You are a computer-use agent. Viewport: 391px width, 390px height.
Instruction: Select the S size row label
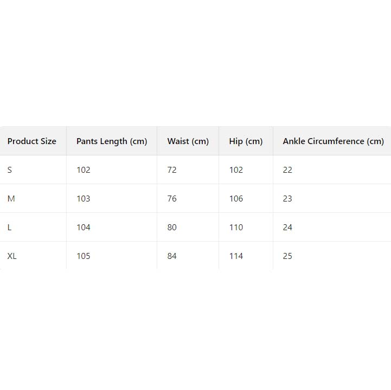(10, 170)
